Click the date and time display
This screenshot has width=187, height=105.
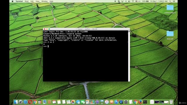coord(159,1)
